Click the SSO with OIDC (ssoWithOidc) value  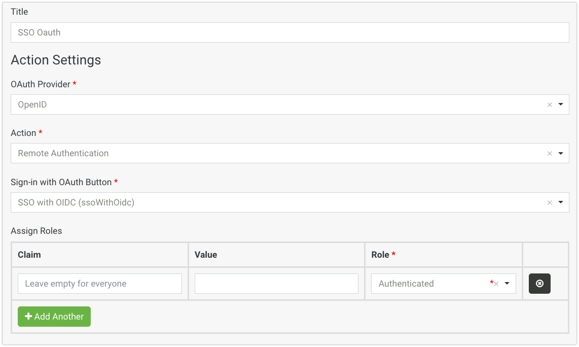(x=76, y=202)
